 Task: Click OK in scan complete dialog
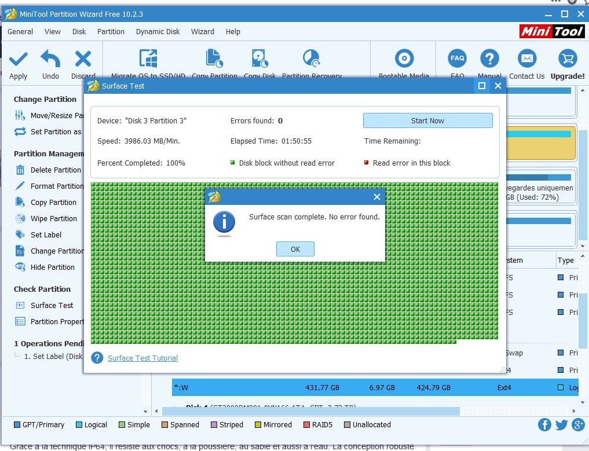tap(295, 249)
